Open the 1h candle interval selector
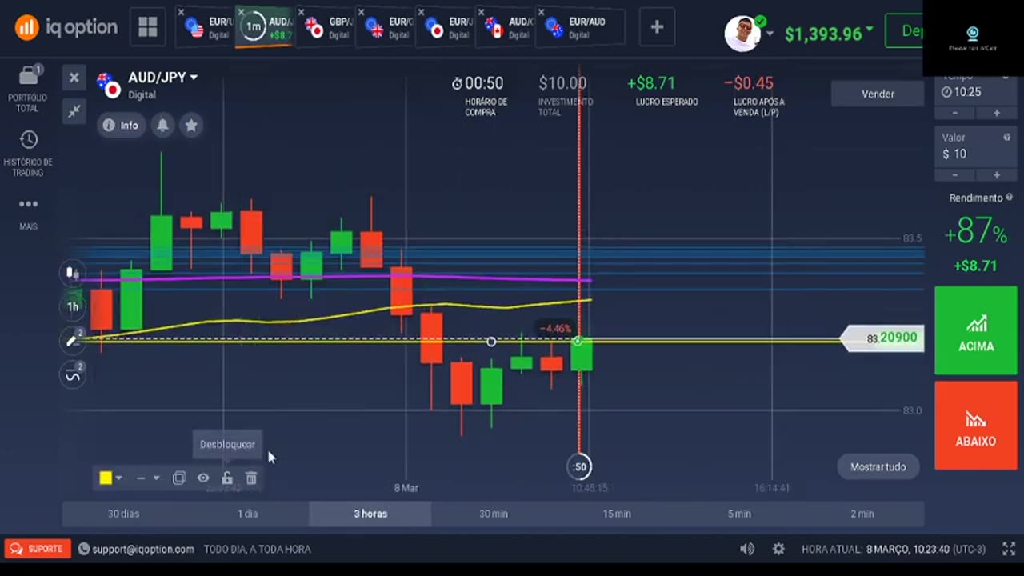 click(73, 307)
